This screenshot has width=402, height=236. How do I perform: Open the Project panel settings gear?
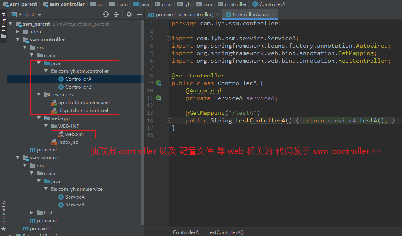click(x=129, y=14)
